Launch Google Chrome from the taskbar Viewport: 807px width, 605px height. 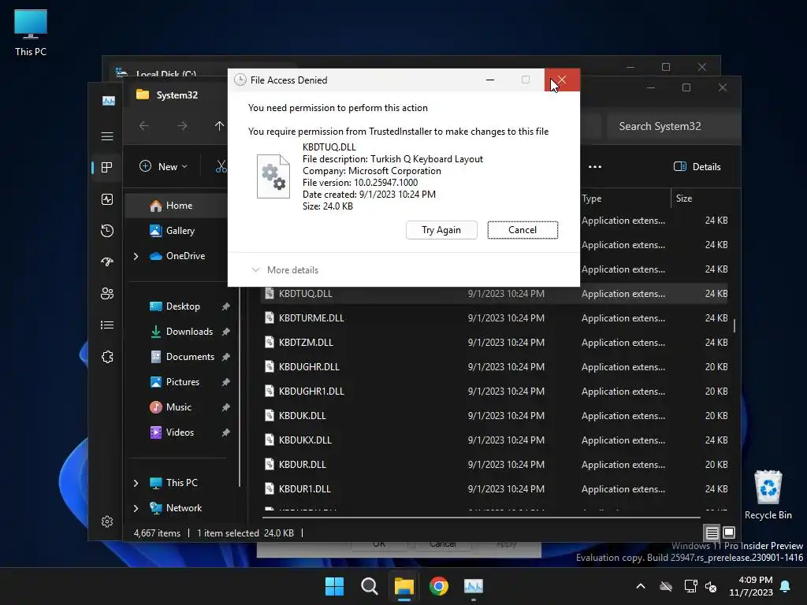[438, 586]
